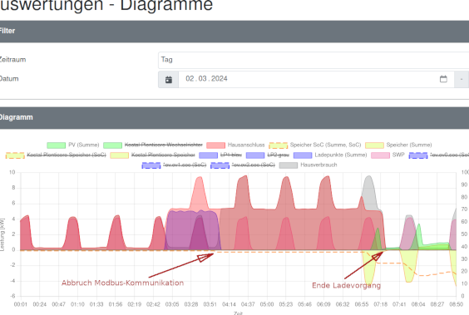Show the ev.ev1.soc (SoC) legend entry
Screen dimensions: 469x315
tap(174, 165)
